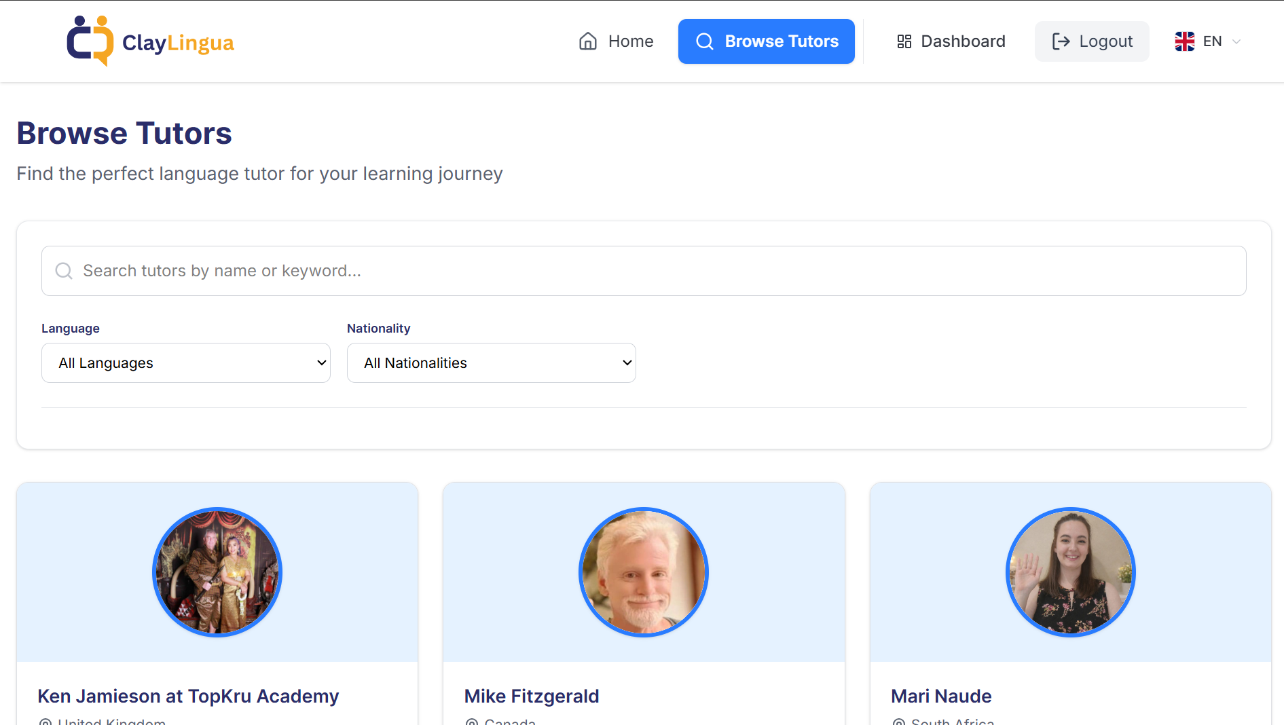The image size is (1284, 725).
Task: Click the location pin icon under Ken Jamieson
Action: pos(45,722)
